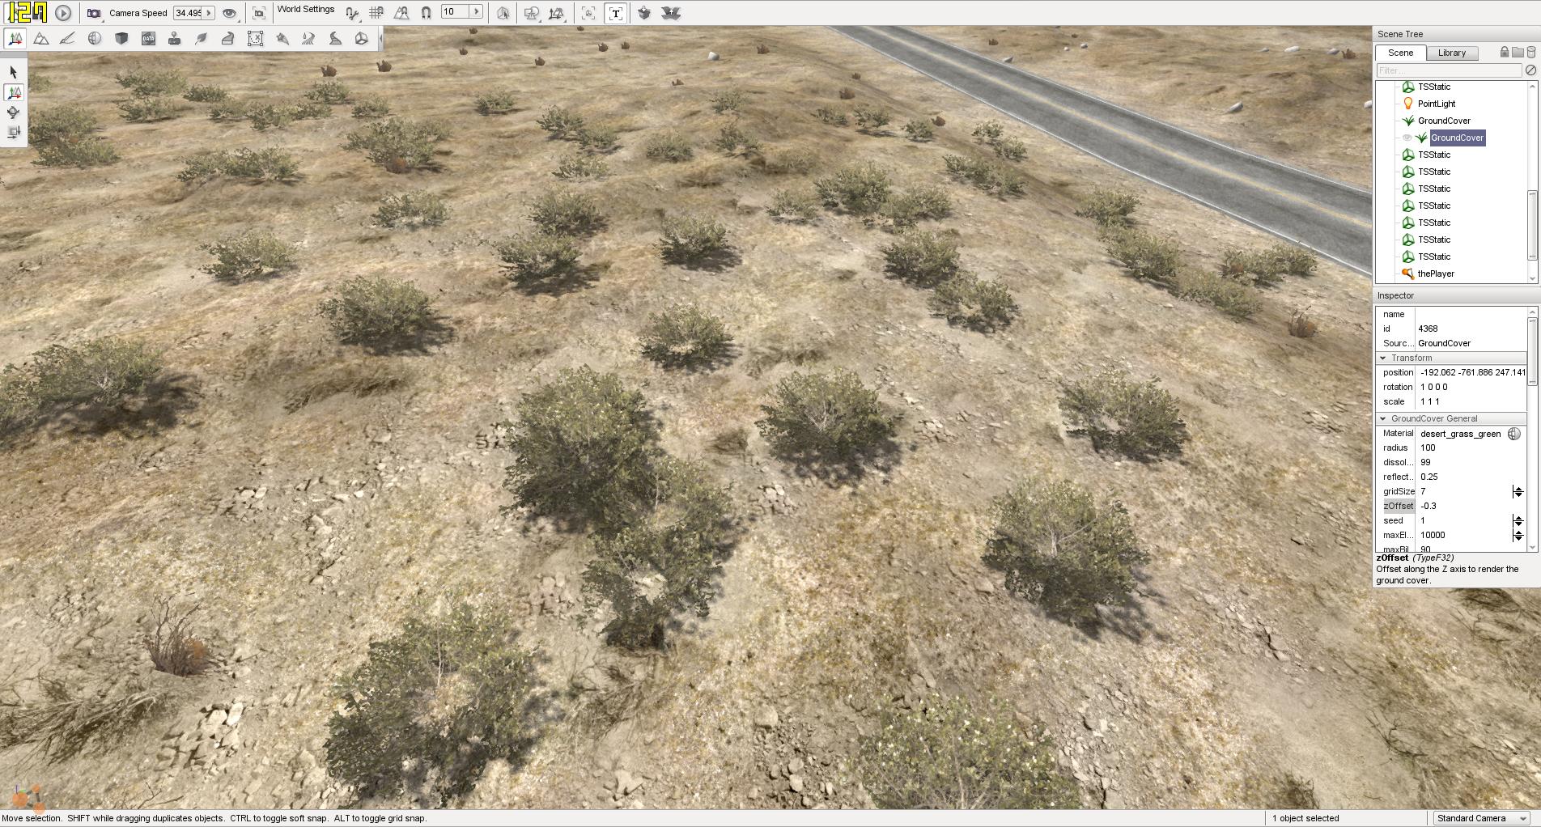This screenshot has width=1541, height=827.
Task: Select the Object Editor tool
Action: coord(15,38)
